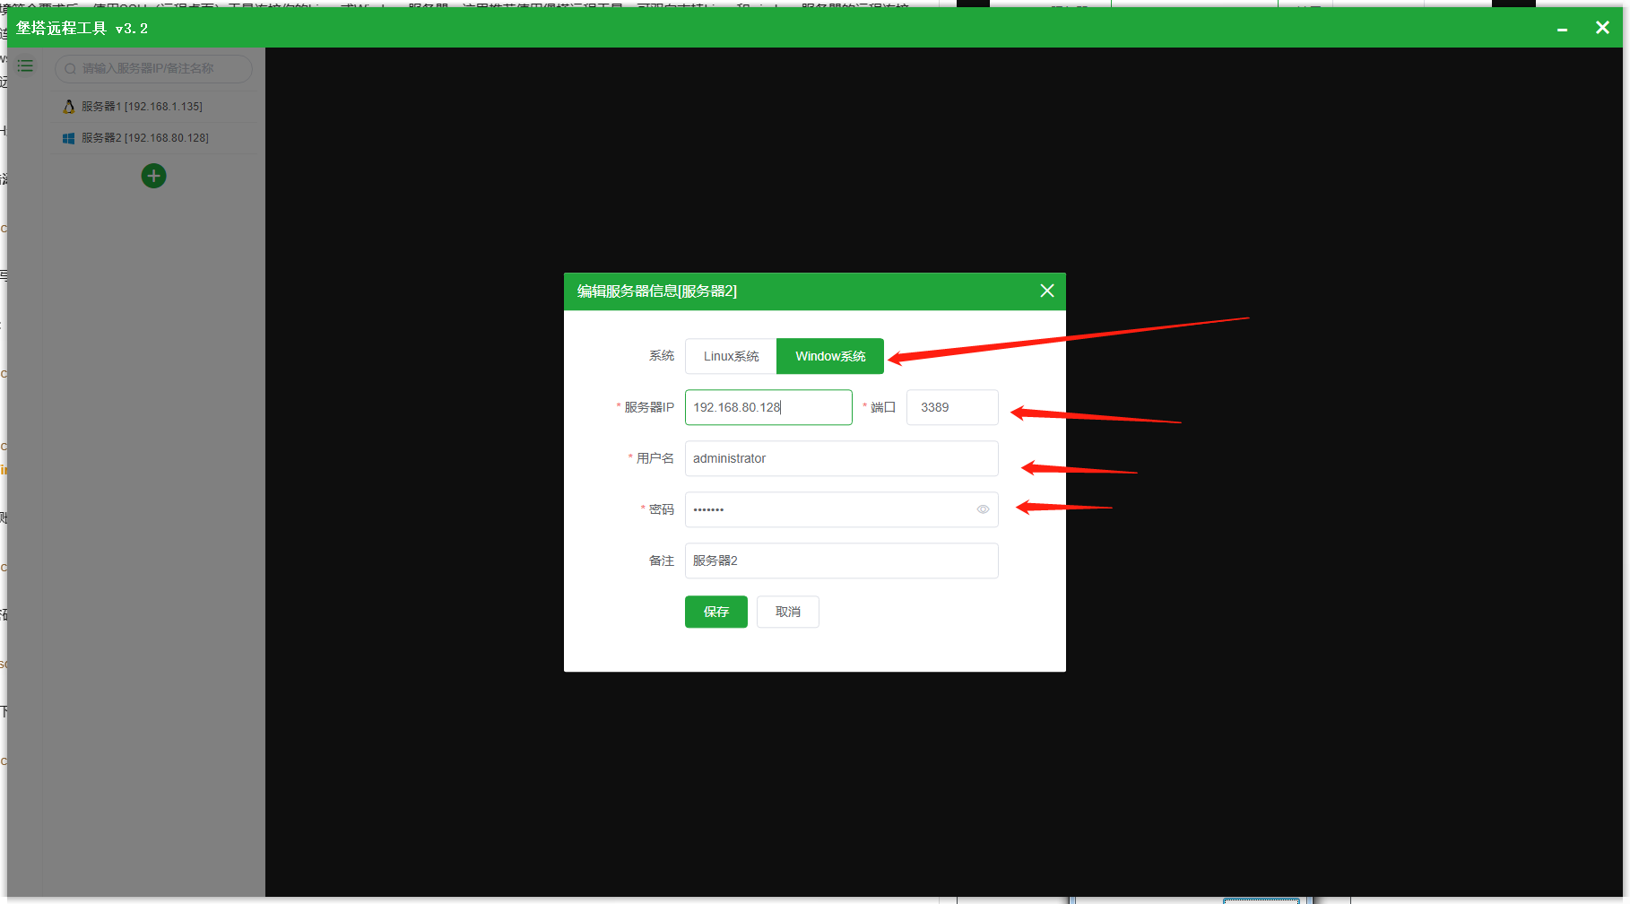Click the 备注 field containing 服务器2

pyautogui.click(x=842, y=561)
